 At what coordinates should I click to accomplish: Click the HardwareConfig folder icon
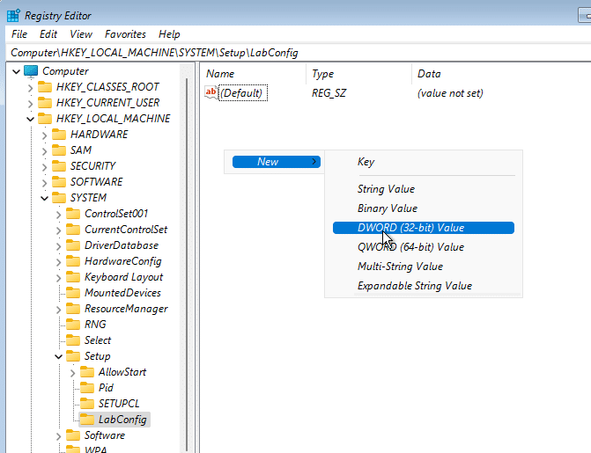click(x=73, y=261)
